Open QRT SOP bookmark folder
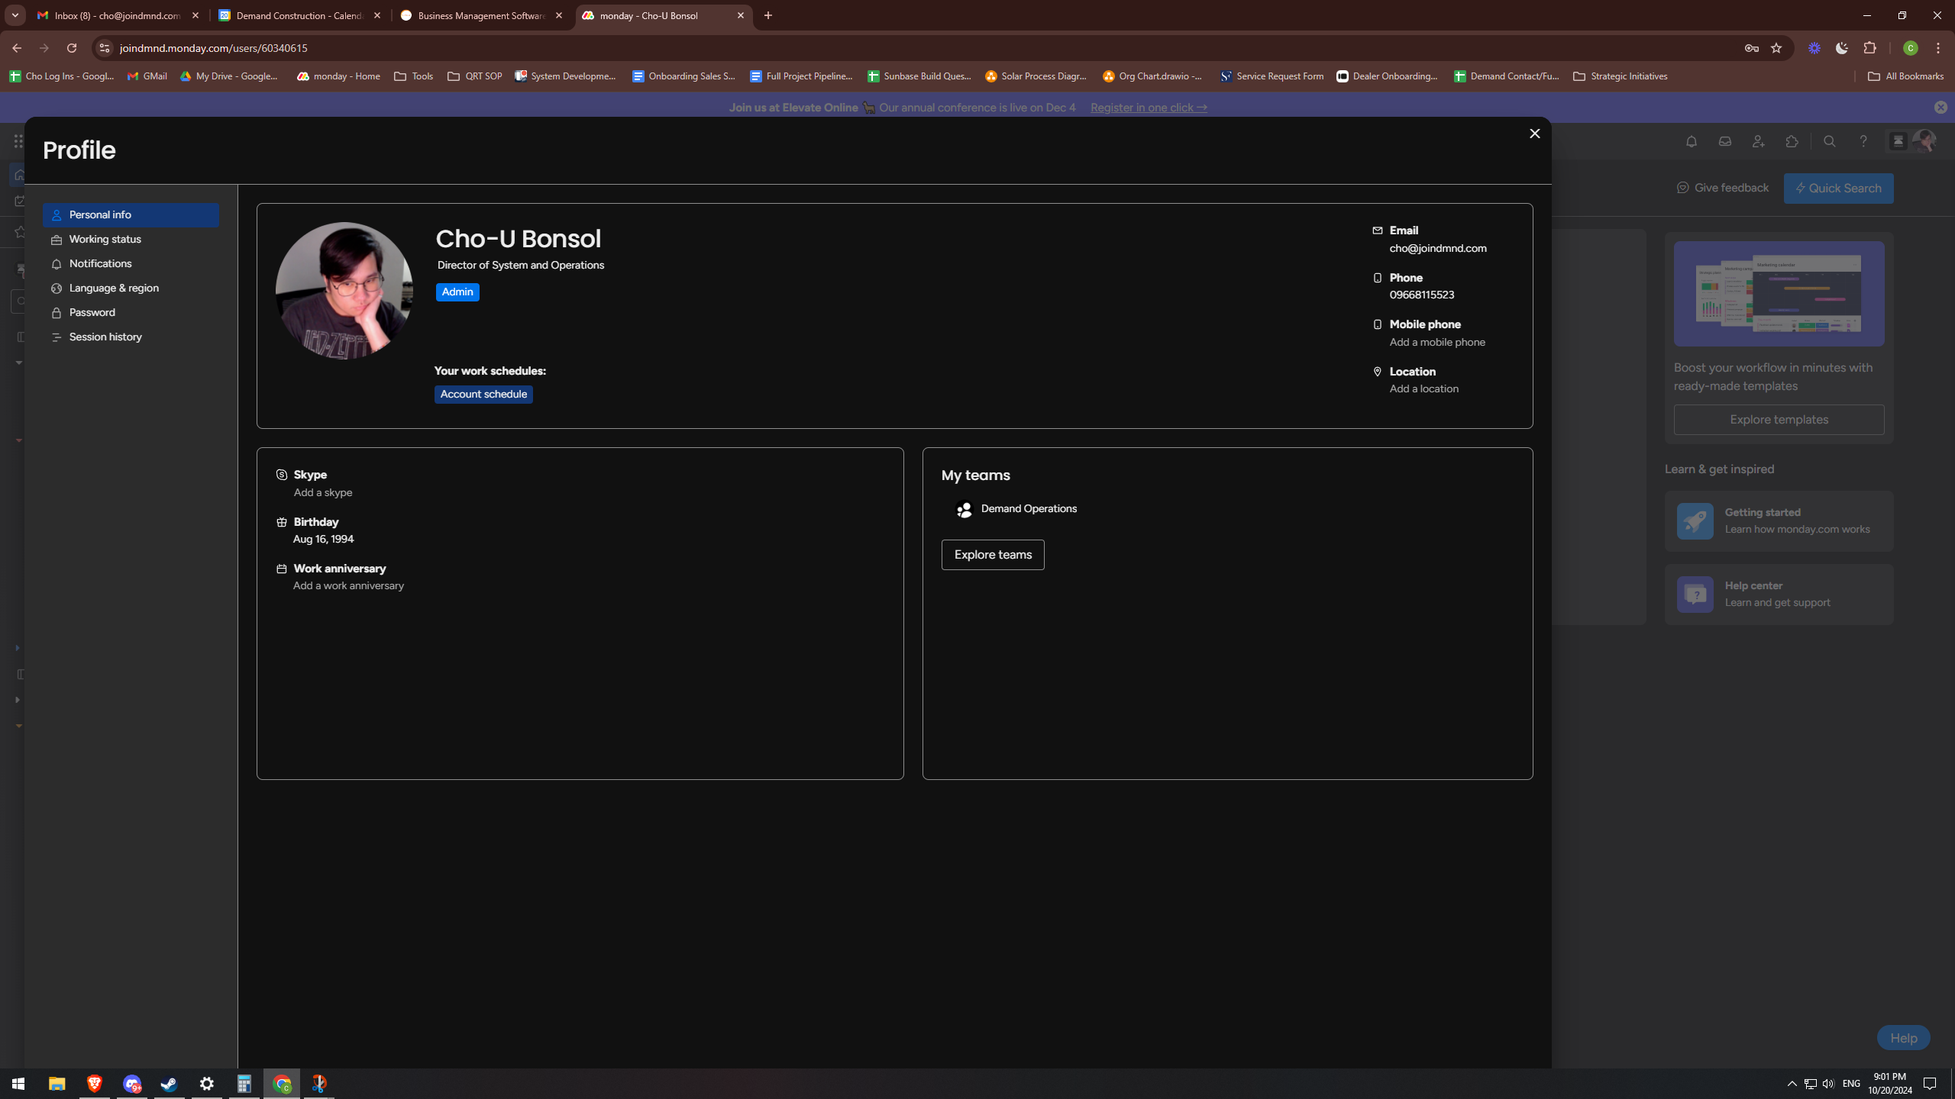Screen dimensions: 1955x1099 [x=474, y=76]
